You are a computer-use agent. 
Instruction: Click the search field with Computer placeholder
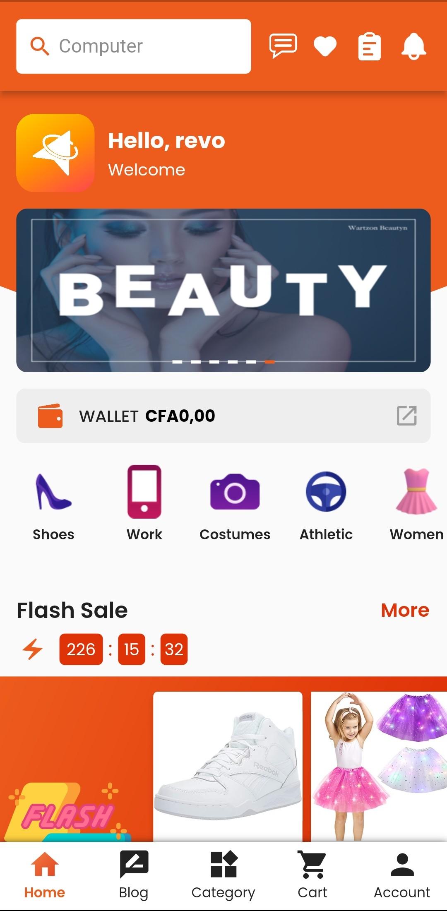tap(134, 46)
